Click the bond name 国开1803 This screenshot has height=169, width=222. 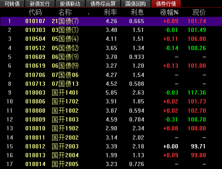pyautogui.click(x=65, y=119)
